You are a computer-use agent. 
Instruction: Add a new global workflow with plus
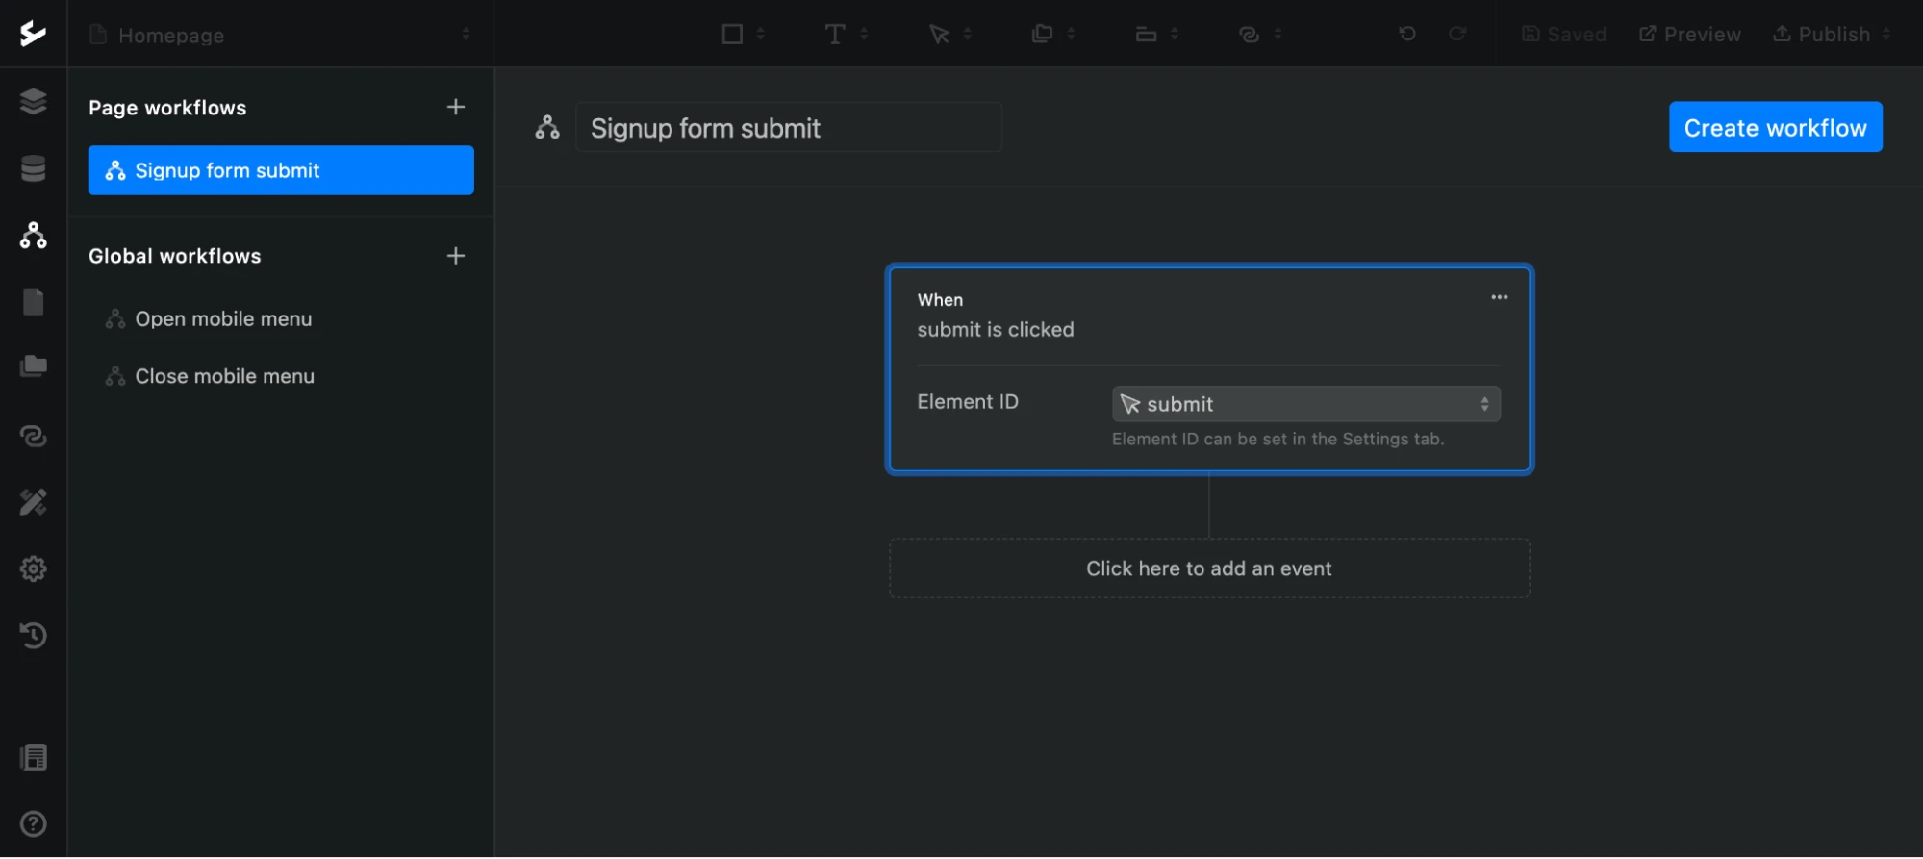tap(456, 256)
